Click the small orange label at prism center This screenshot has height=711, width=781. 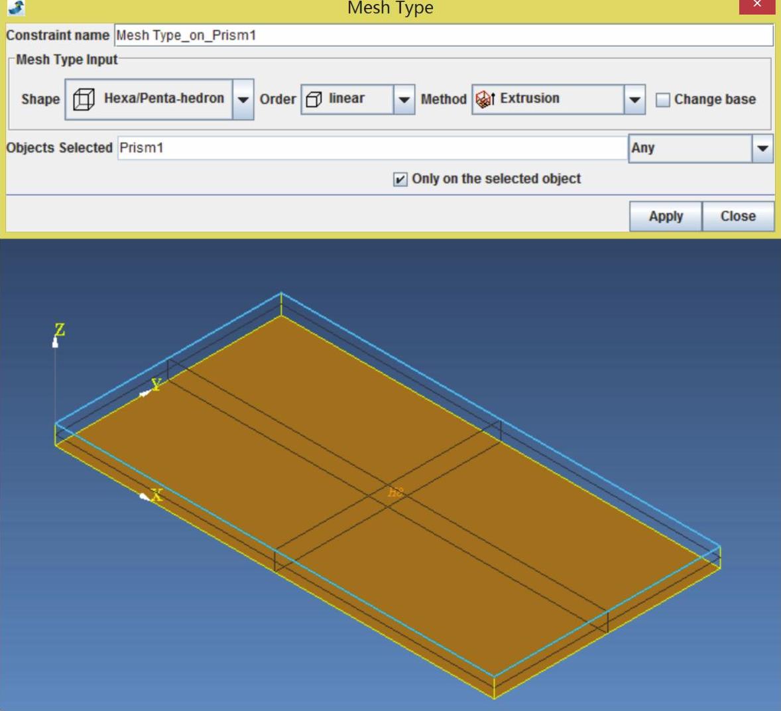coord(395,493)
